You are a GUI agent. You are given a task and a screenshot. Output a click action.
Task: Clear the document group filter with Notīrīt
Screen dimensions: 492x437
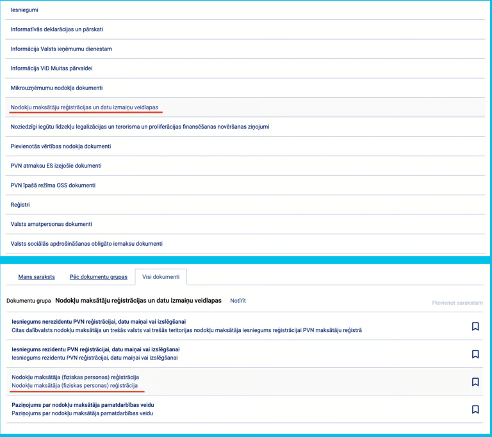pyautogui.click(x=238, y=301)
